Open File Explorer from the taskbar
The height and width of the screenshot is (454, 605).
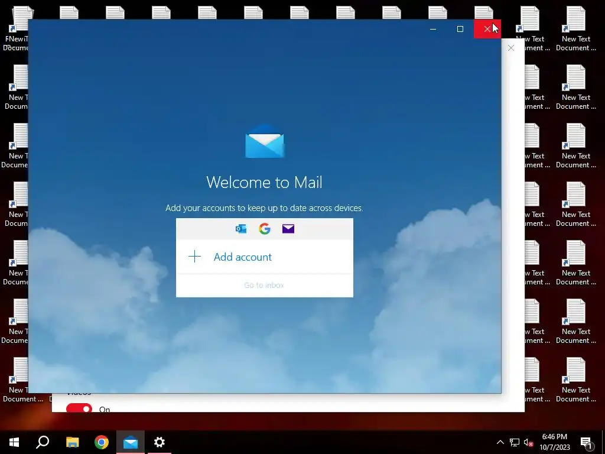(x=73, y=442)
